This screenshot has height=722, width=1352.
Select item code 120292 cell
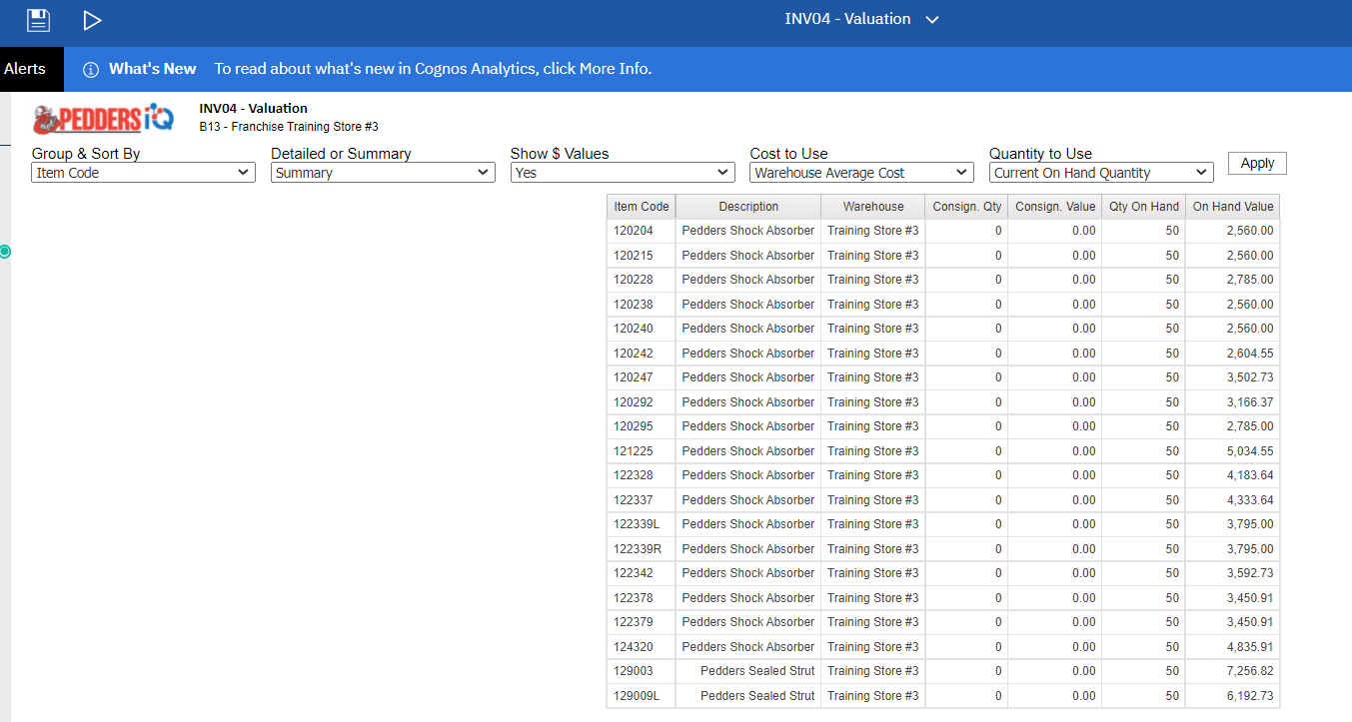tap(642, 402)
